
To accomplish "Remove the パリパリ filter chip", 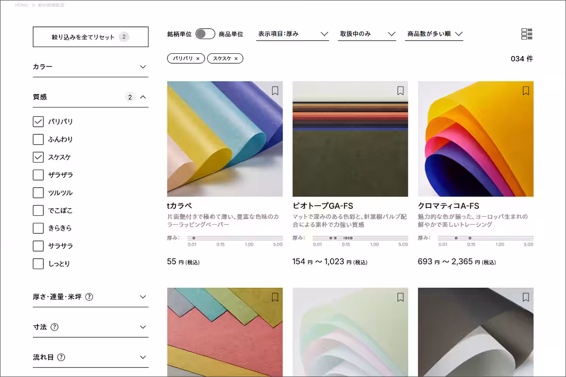I will [x=198, y=58].
